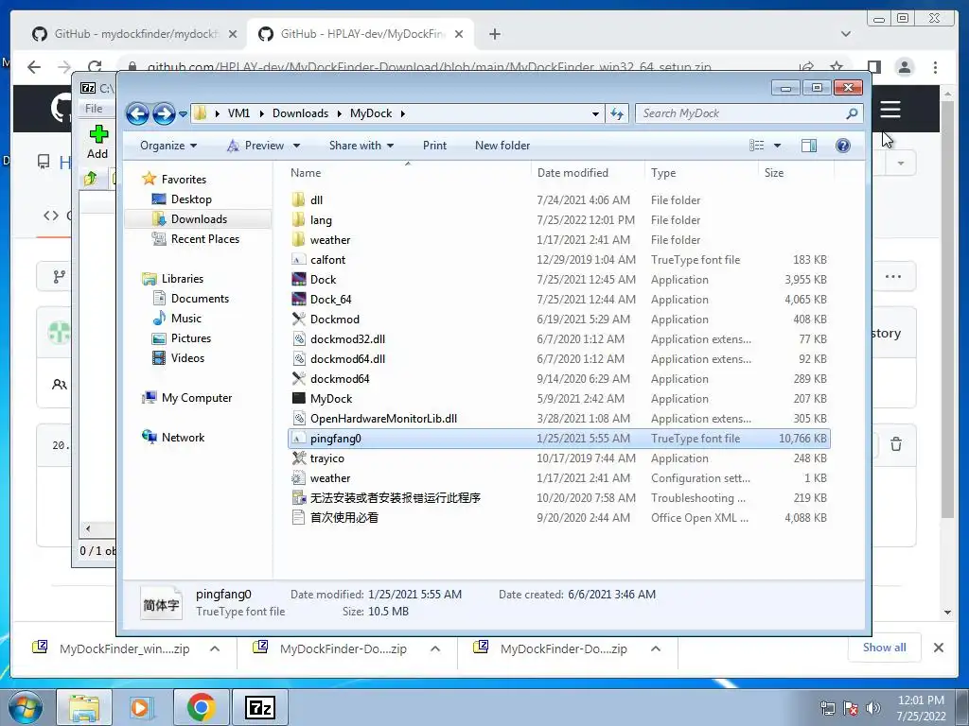This screenshot has height=726, width=969.
Task: Select the Dock_64 application icon
Action: (x=298, y=299)
